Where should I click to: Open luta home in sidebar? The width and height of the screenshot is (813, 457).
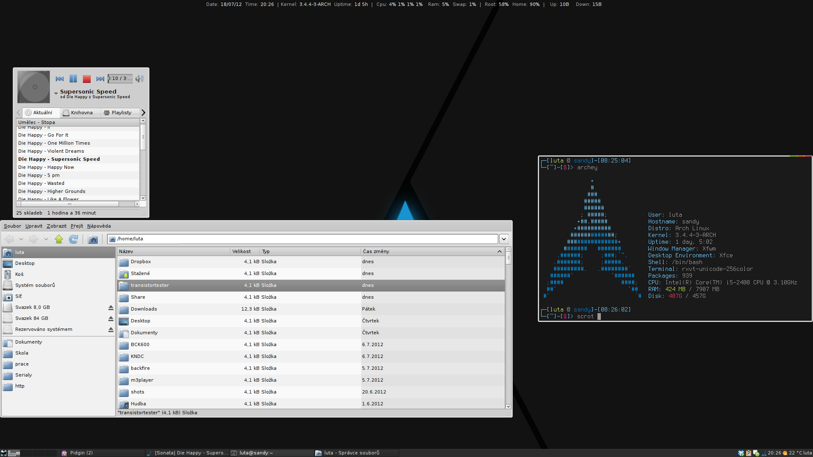pyautogui.click(x=58, y=252)
